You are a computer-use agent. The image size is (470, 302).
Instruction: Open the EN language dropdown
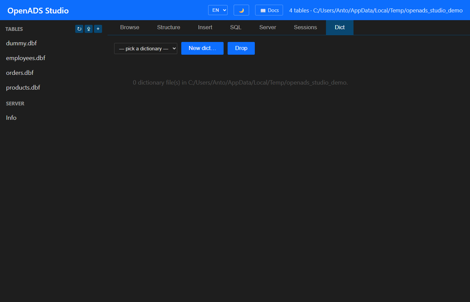pos(218,10)
